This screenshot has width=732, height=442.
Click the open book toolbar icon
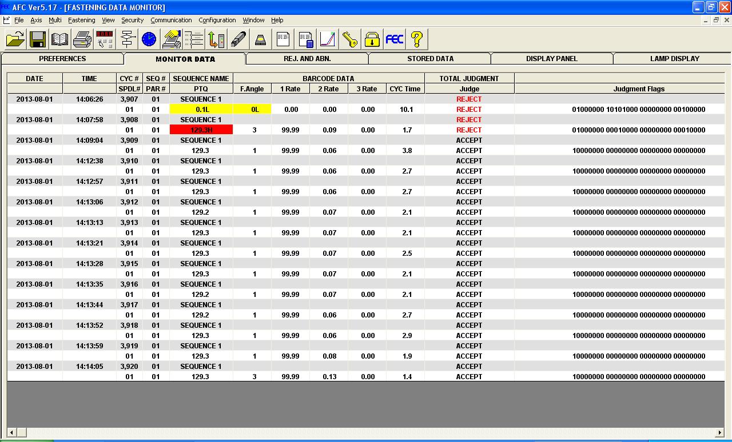[60, 39]
